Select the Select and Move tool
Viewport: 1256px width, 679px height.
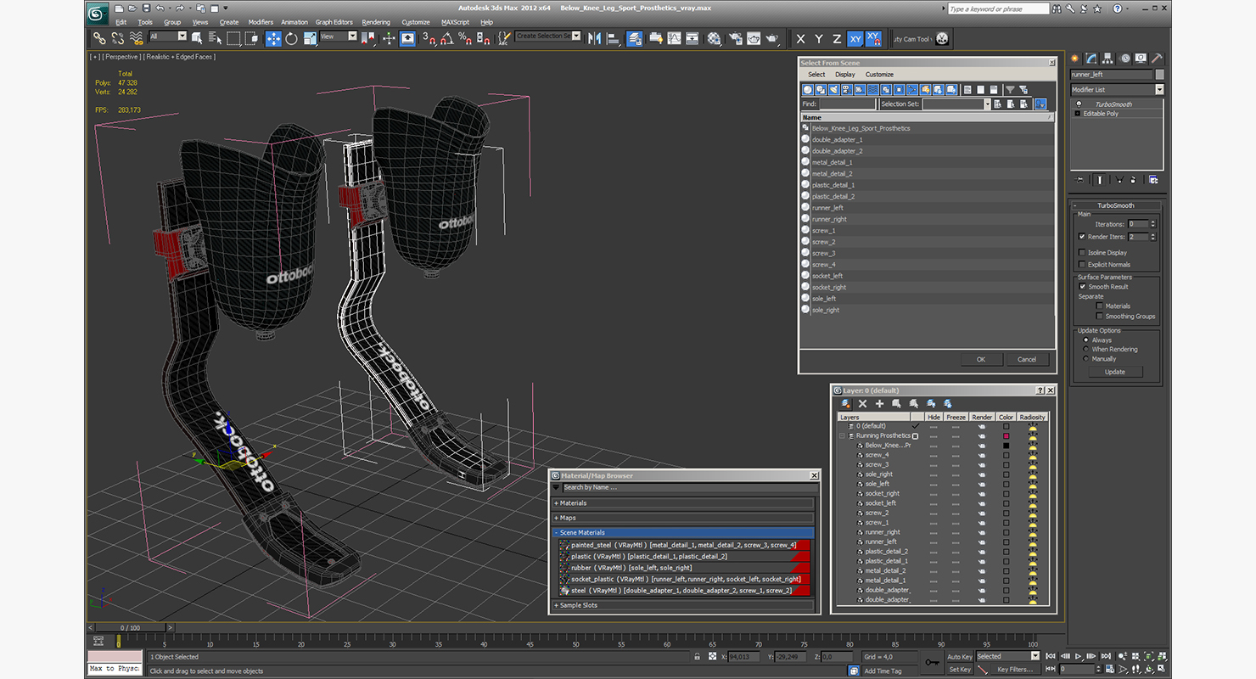[x=273, y=38]
